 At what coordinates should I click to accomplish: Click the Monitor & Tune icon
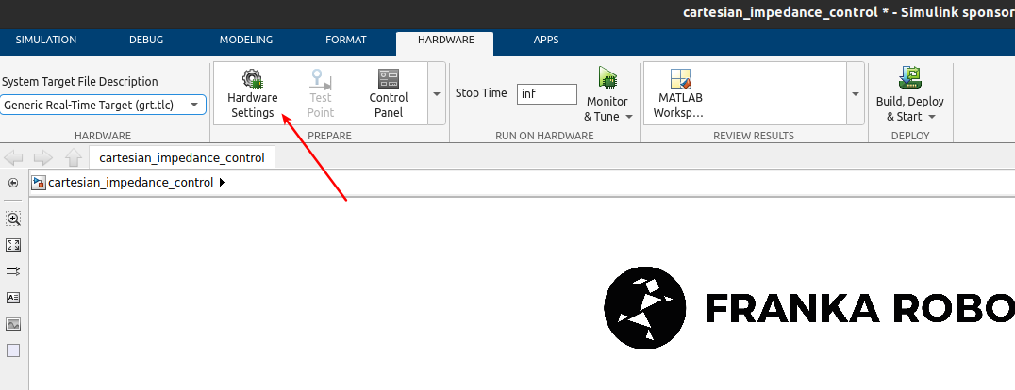click(607, 78)
